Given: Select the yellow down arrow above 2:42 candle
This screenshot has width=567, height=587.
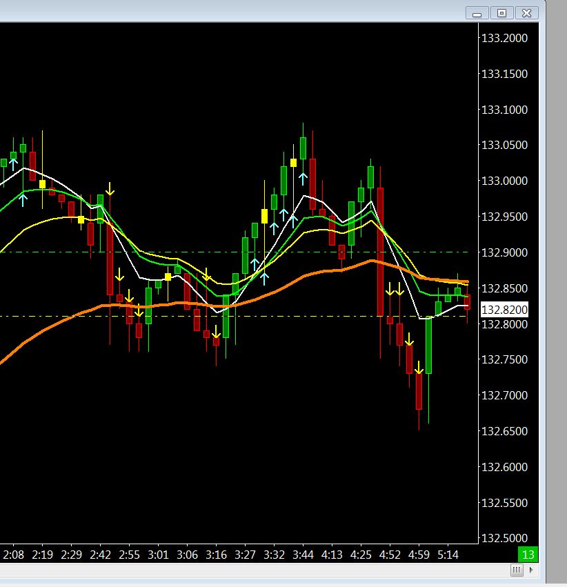Looking at the screenshot, I should [x=110, y=189].
